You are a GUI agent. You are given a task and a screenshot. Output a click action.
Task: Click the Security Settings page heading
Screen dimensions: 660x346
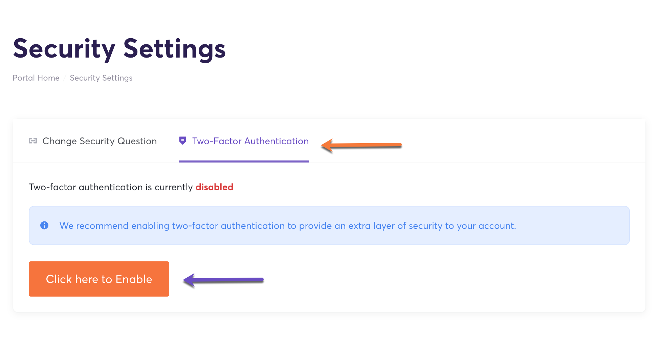coord(119,49)
